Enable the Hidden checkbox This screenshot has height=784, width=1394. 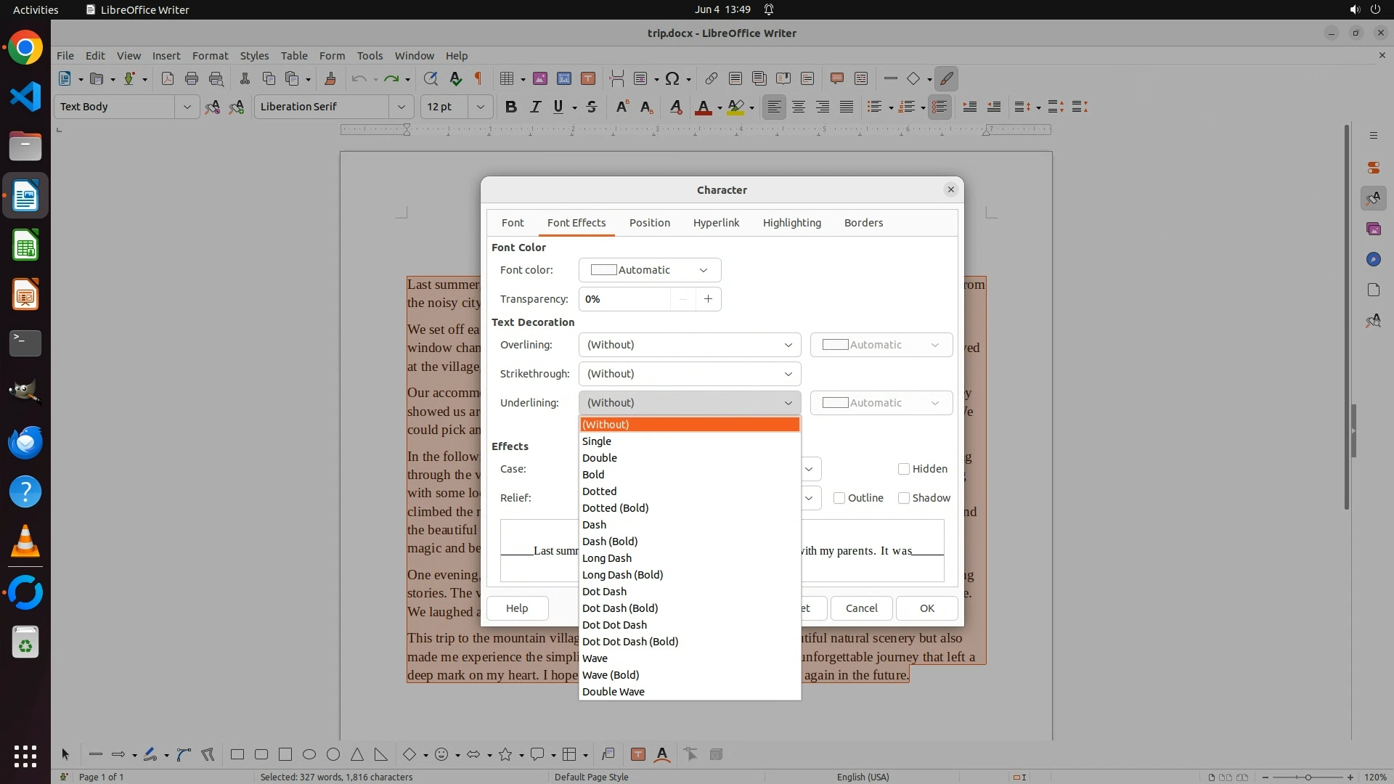tap(904, 469)
